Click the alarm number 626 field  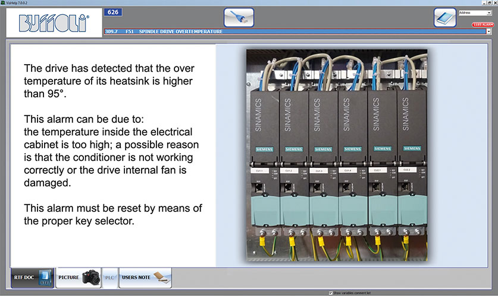tap(112, 12)
